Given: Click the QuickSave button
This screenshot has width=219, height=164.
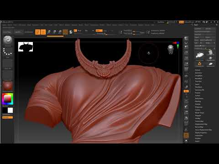Looking at the screenshot, I should pos(161,22).
